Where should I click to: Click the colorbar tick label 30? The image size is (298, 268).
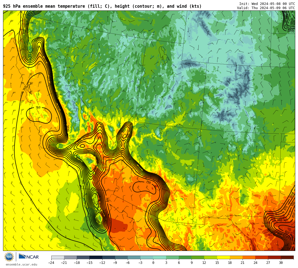281,263
